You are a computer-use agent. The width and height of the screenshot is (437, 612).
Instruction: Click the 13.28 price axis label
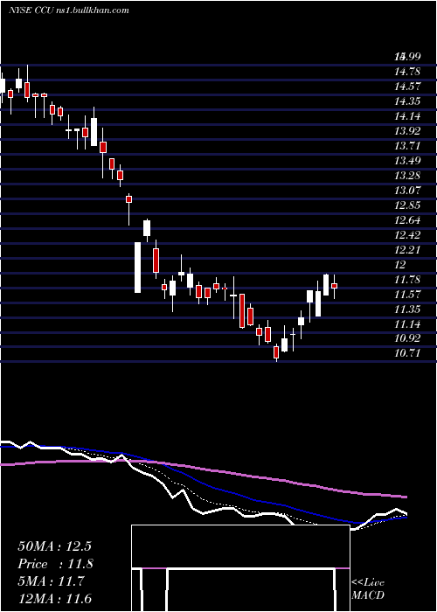[x=407, y=175]
